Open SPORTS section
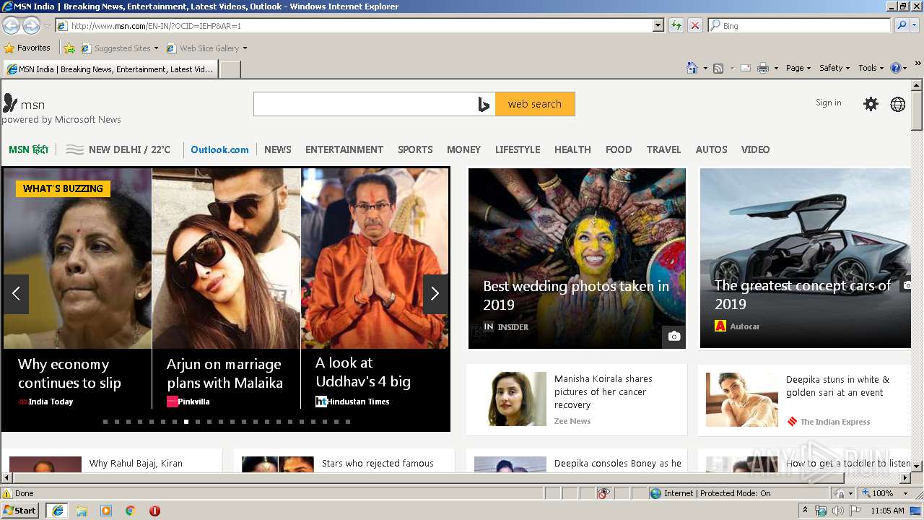The width and height of the screenshot is (924, 520). tap(415, 149)
